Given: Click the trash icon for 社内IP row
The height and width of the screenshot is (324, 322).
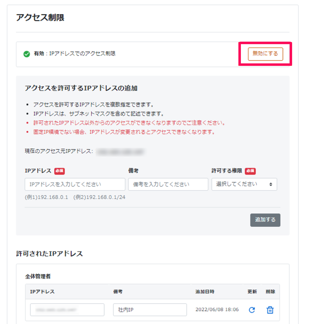Looking at the screenshot, I should [270, 310].
